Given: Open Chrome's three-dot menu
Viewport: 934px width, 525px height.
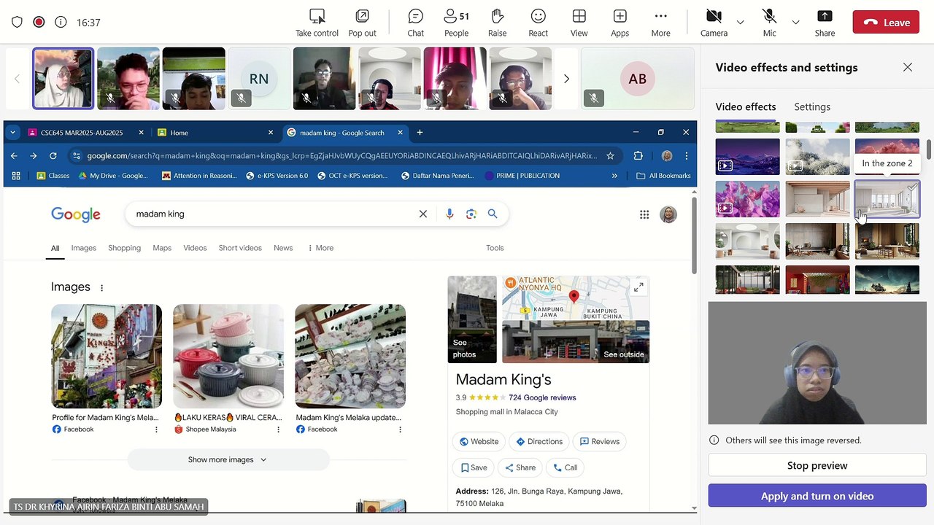Looking at the screenshot, I should pos(686,155).
